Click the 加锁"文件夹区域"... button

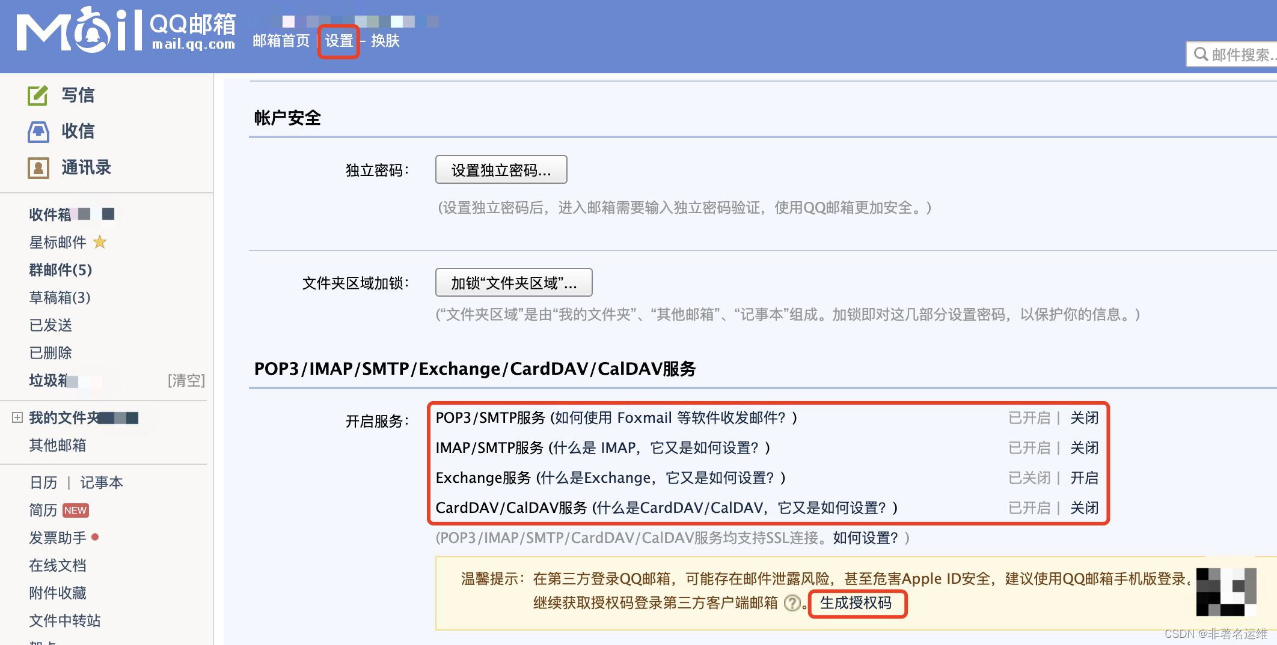tap(513, 283)
